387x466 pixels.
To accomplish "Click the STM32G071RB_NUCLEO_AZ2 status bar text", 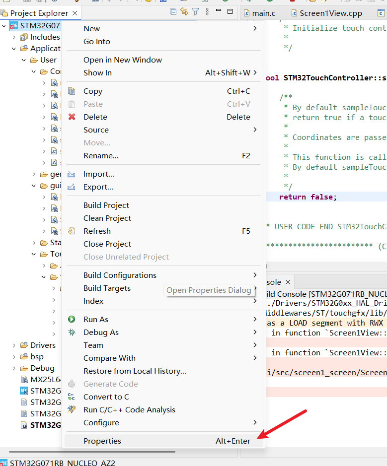I will 63,463.
